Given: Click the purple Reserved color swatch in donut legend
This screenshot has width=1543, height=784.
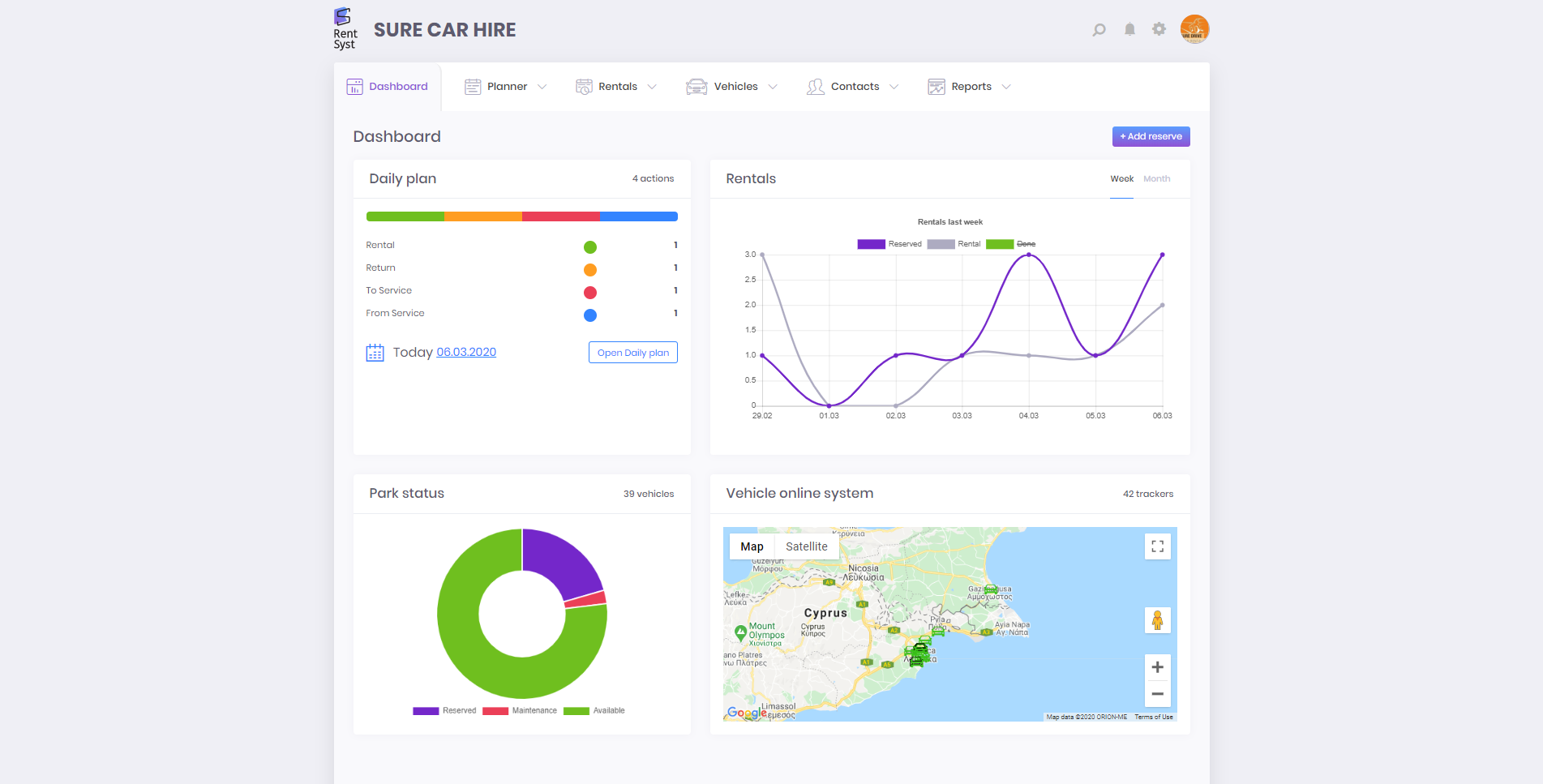Looking at the screenshot, I should coord(426,710).
